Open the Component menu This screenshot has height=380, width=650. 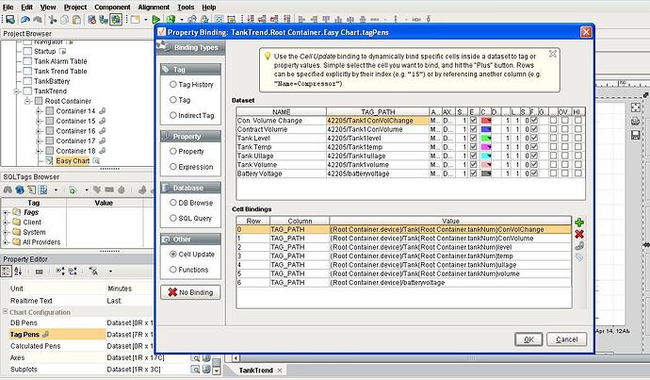[x=112, y=7]
